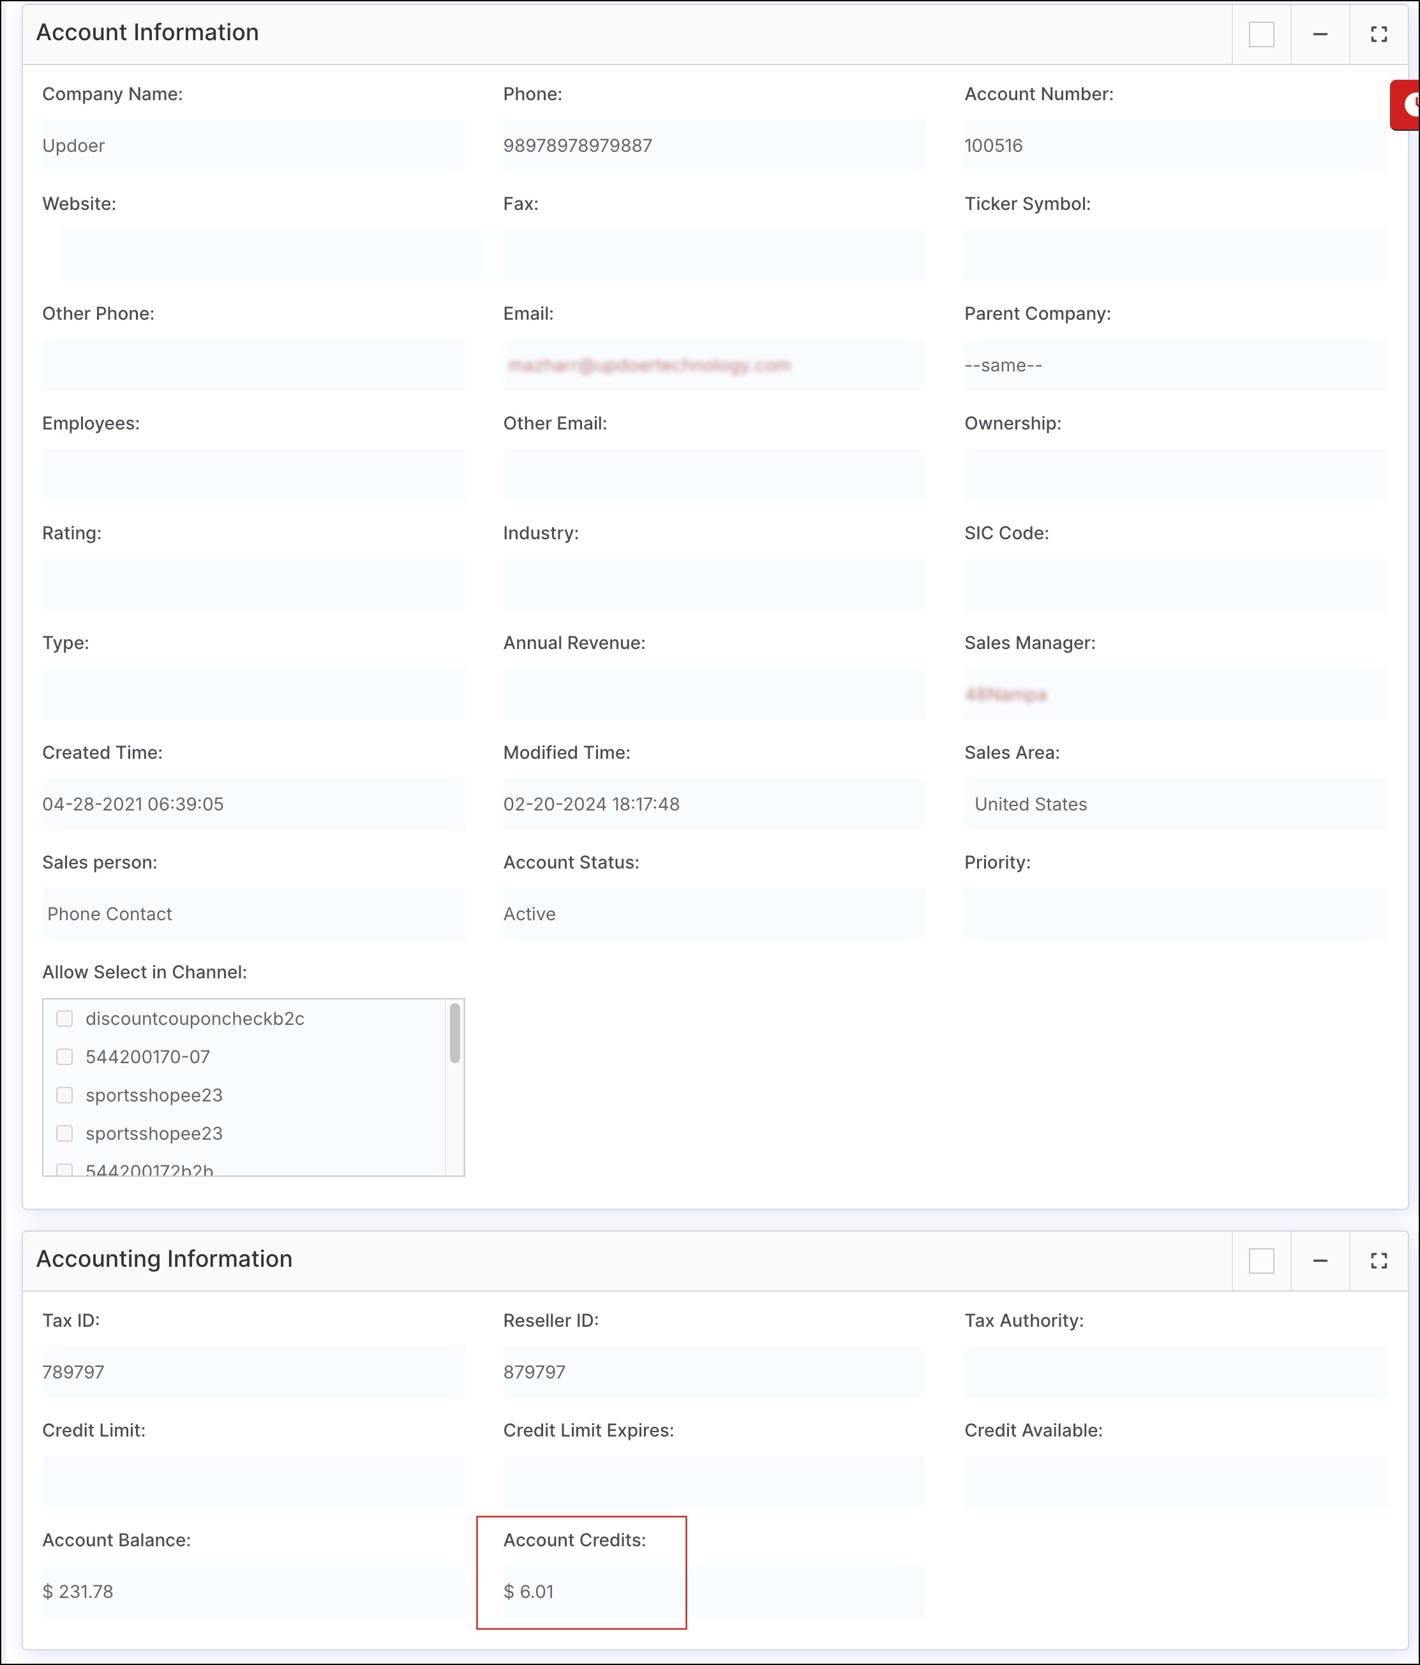Click the Parent Company --same-- field

[x=1175, y=365]
